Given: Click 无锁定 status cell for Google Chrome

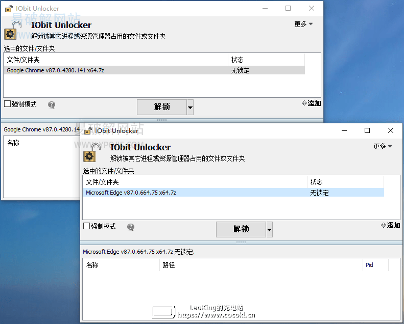Looking at the screenshot, I should [240, 70].
